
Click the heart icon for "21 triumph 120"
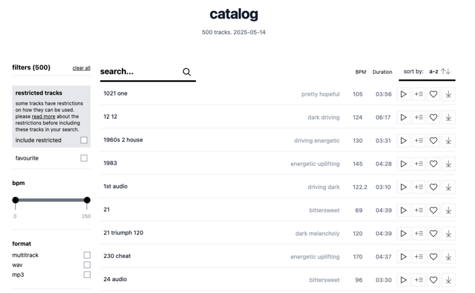[x=433, y=233]
